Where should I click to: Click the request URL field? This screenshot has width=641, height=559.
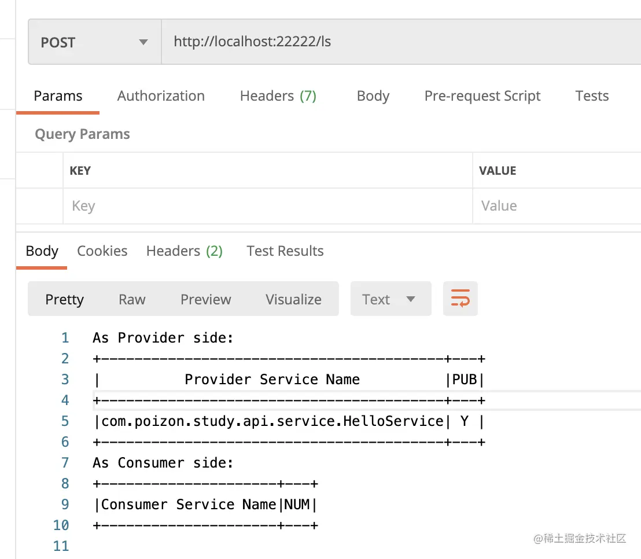[399, 42]
